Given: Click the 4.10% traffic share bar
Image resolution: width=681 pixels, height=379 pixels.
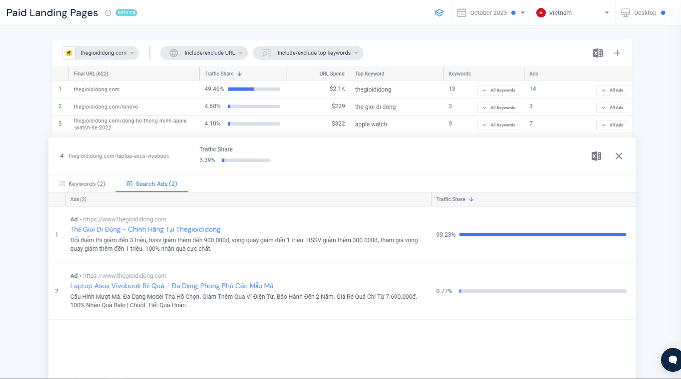Looking at the screenshot, I should (x=254, y=124).
